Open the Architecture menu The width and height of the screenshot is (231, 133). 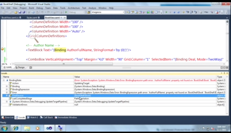point(74,8)
